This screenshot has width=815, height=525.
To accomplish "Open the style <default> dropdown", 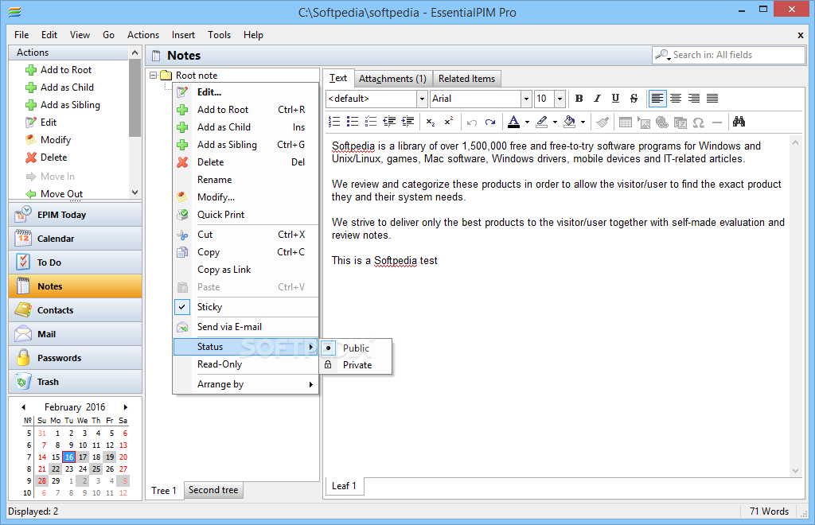I will [422, 99].
